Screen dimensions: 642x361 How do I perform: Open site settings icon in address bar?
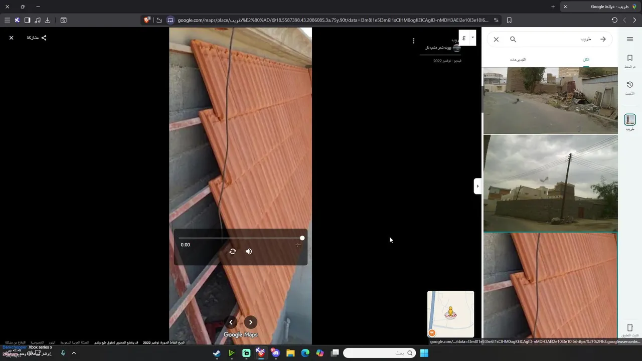point(496,20)
